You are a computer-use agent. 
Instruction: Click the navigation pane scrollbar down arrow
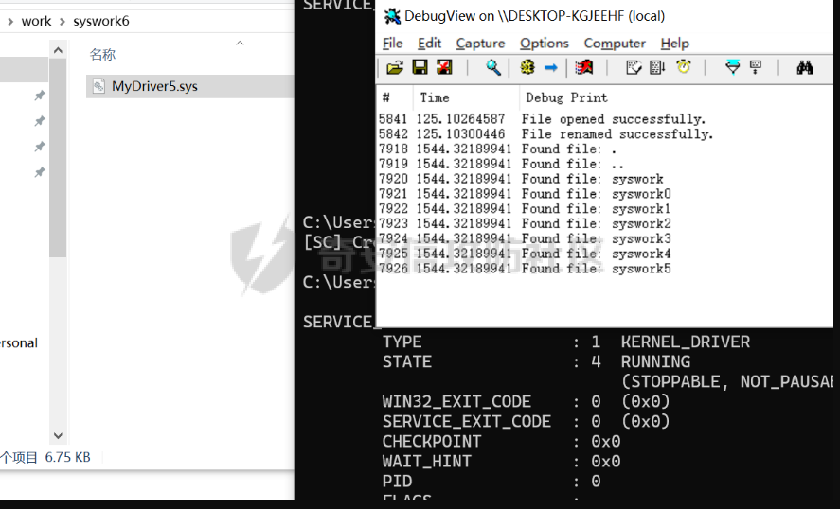point(58,435)
